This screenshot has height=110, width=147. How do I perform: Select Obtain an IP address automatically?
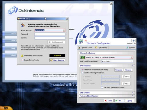pos(83,70)
